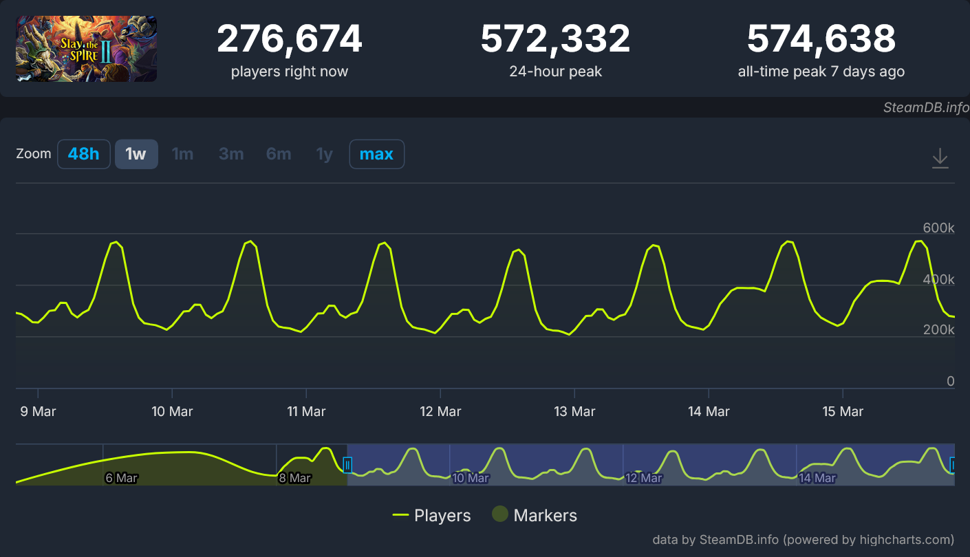Viewport: 970px width, 557px height.
Task: Click the "players right now" caption
Action: pyautogui.click(x=290, y=72)
